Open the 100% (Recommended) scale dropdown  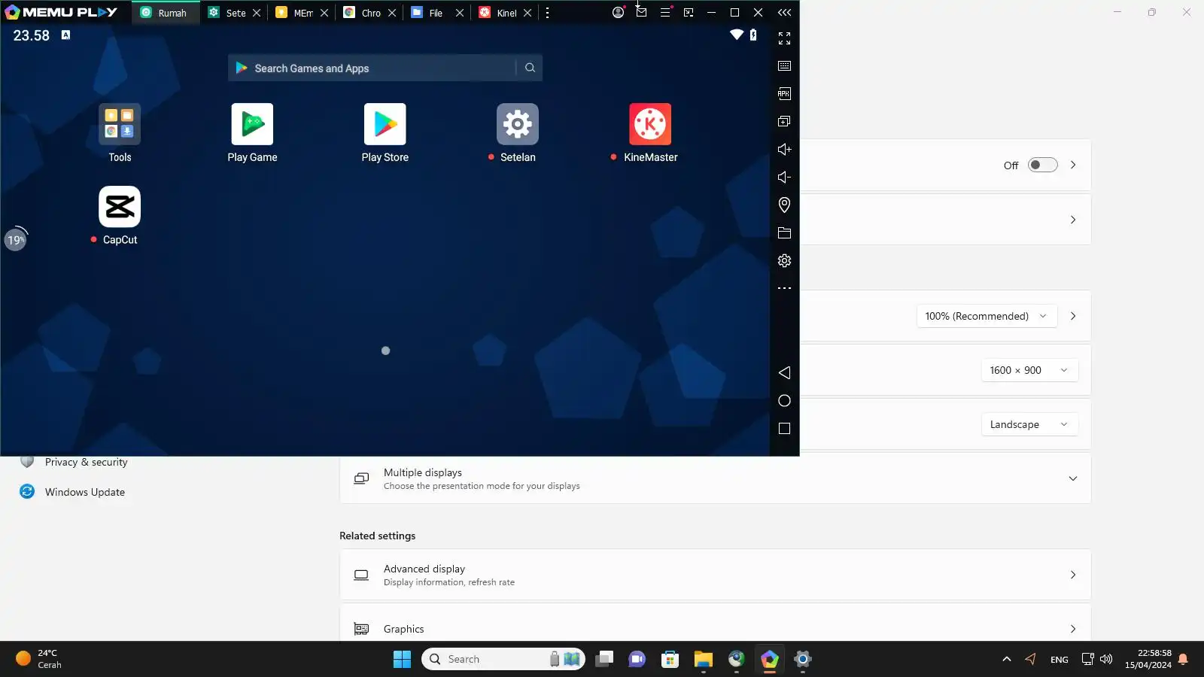pos(987,317)
